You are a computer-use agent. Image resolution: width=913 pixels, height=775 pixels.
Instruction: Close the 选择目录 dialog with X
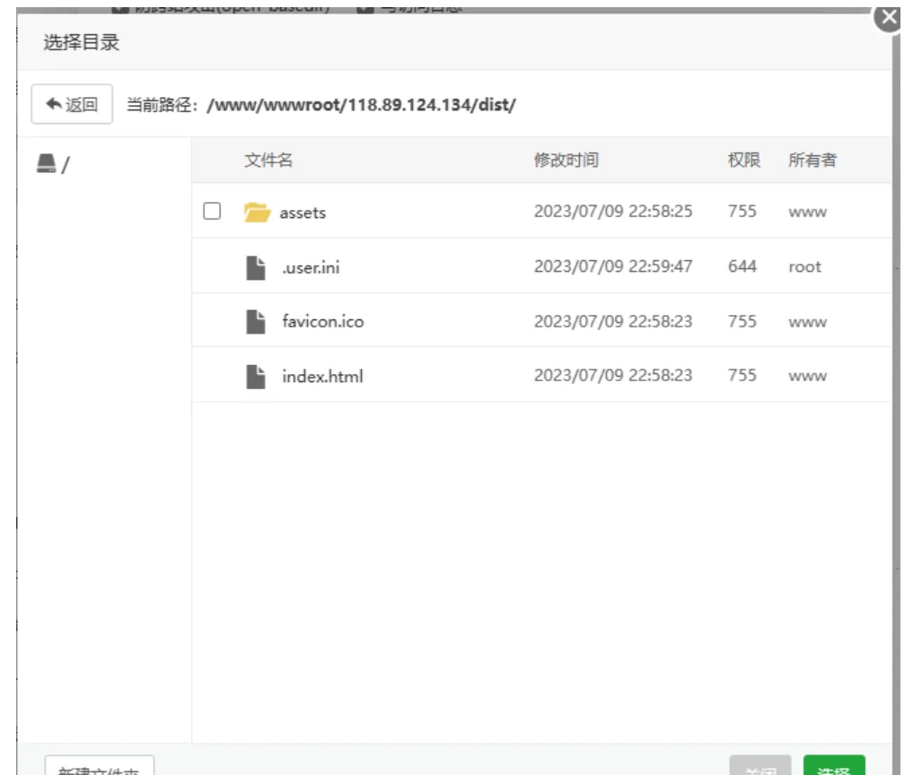(889, 17)
